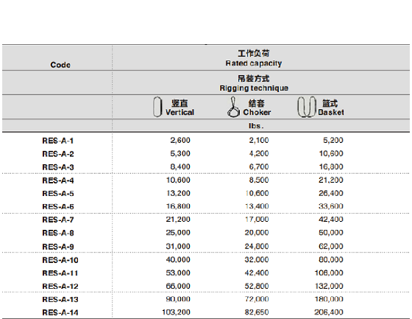Click basket value 132,000

tap(329, 286)
